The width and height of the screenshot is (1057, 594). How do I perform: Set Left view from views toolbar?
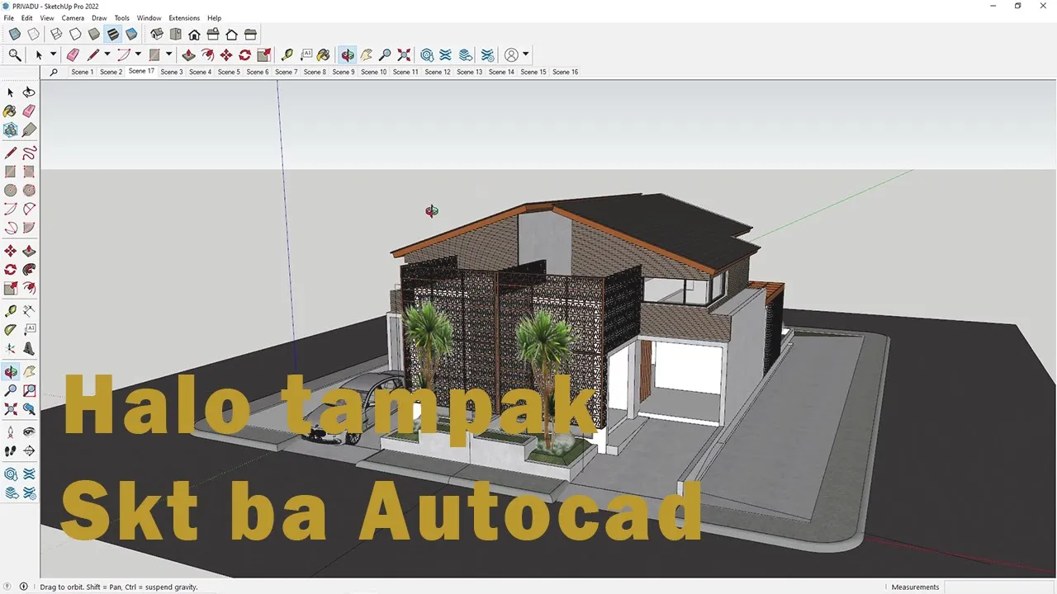251,35
